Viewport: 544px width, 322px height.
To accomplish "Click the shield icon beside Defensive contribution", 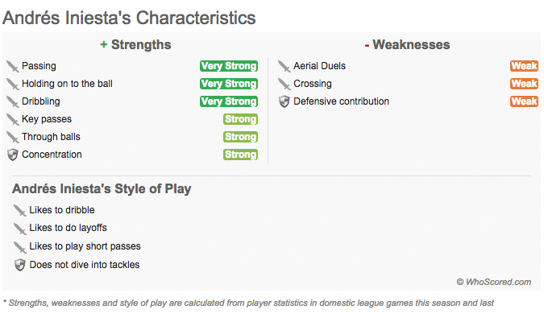I will pos(284,101).
